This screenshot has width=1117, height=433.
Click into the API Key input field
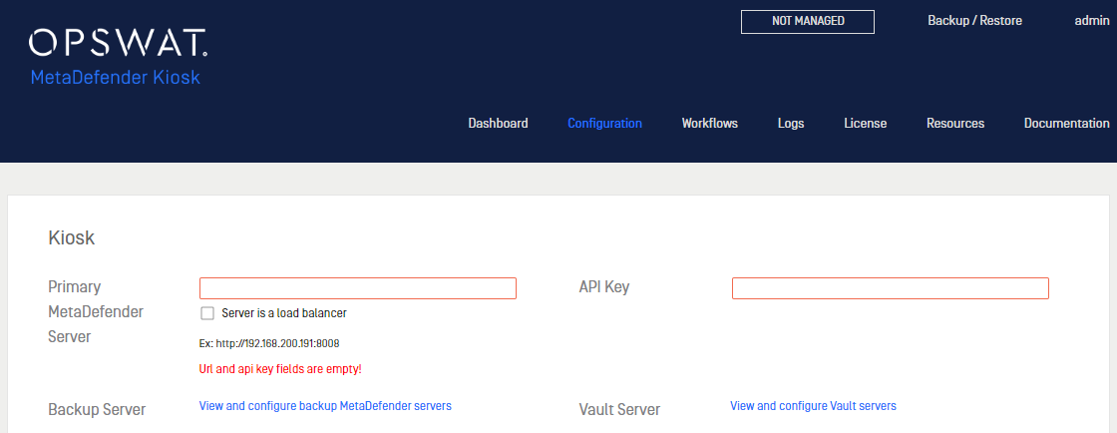[891, 288]
